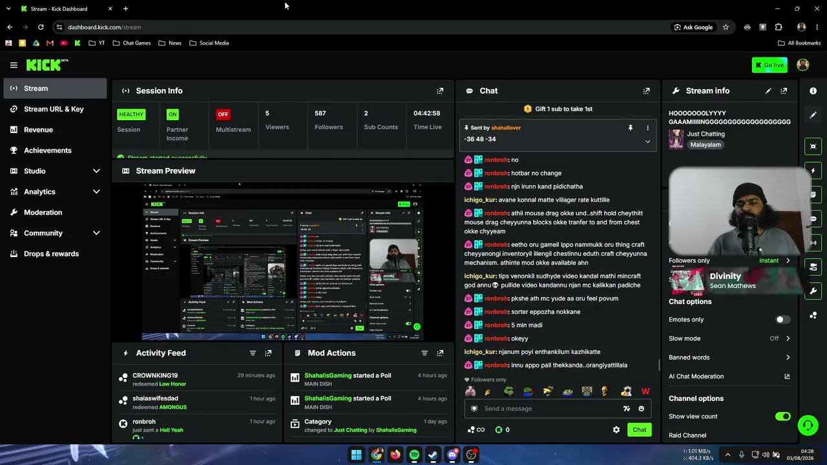Open a new browser tab

(x=125, y=8)
